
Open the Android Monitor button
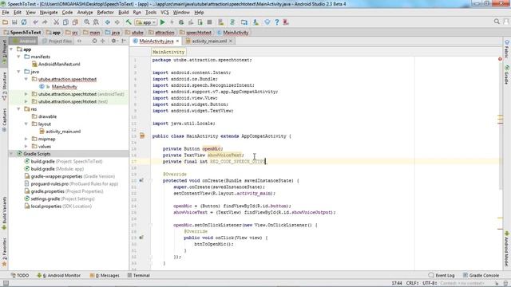pyautogui.click(x=59, y=275)
